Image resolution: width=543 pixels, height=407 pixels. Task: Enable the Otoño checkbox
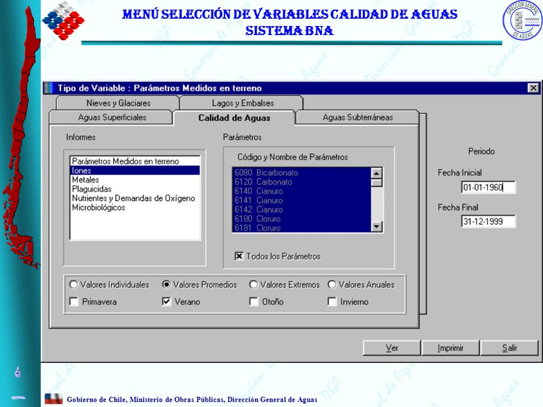click(x=253, y=301)
